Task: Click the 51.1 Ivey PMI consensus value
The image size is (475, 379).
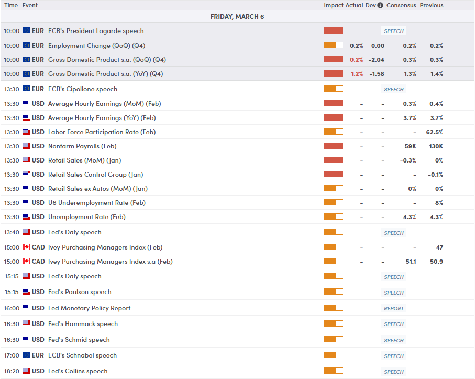Action: pos(411,262)
